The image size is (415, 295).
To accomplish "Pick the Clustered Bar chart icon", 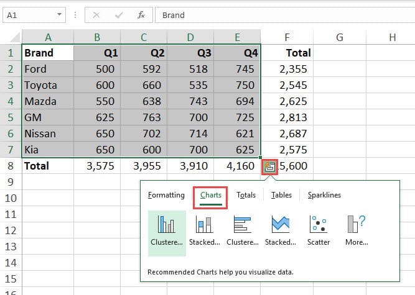I will pyautogui.click(x=243, y=226).
